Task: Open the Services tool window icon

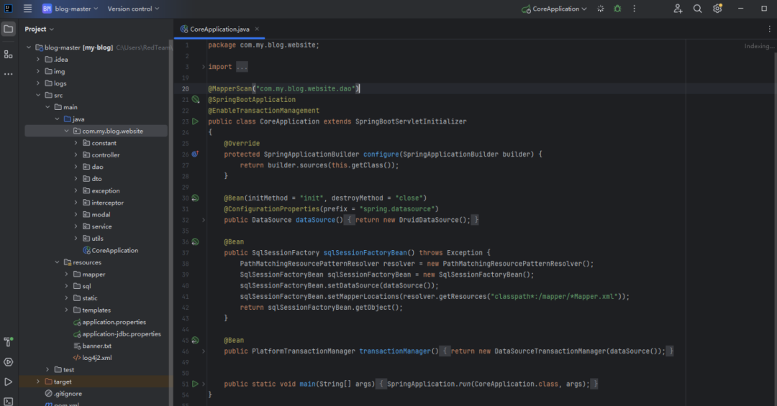Action: (9, 362)
